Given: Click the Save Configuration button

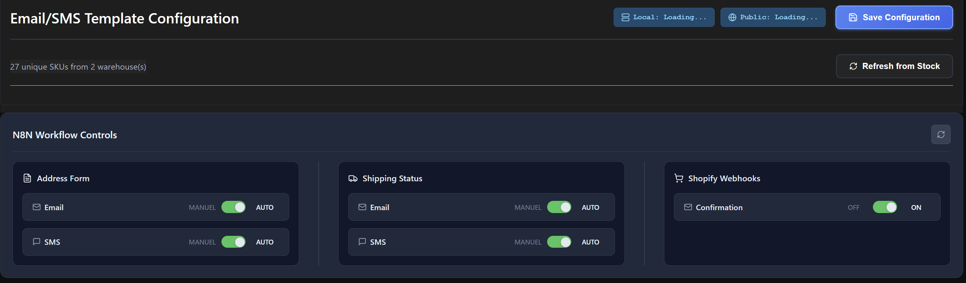Looking at the screenshot, I should tap(893, 17).
